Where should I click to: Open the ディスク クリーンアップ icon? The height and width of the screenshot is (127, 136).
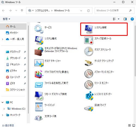tap(89, 63)
